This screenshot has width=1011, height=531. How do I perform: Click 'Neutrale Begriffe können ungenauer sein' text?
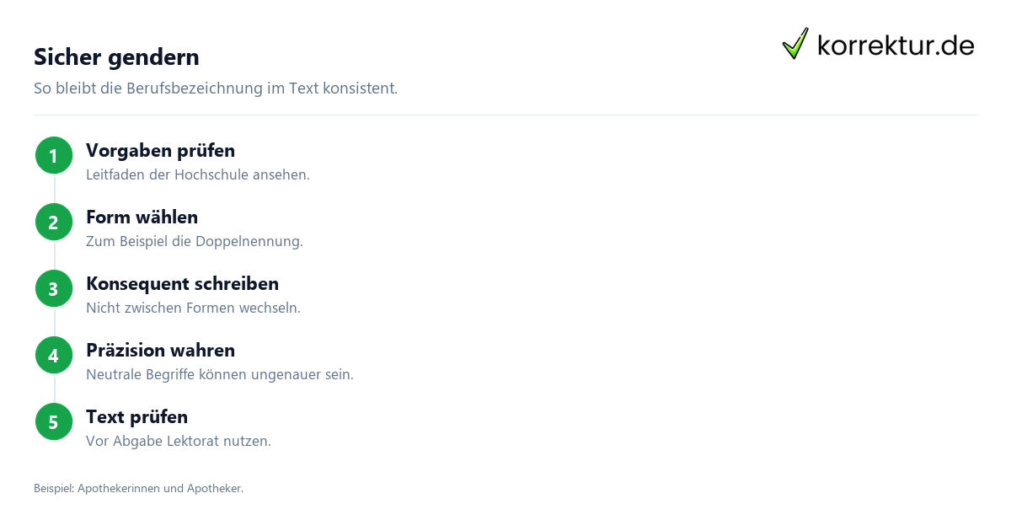(x=220, y=375)
